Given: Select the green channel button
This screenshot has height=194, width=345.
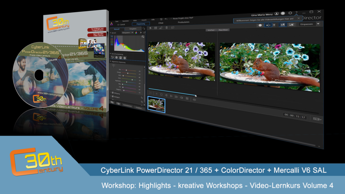Looking at the screenshot, I should 112,42.
